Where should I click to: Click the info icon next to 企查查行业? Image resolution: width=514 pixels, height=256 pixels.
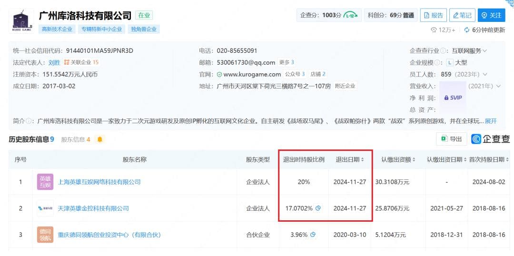443,50
